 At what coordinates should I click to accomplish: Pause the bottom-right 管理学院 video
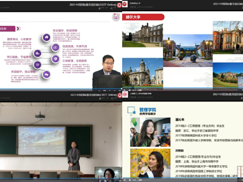(125, 180)
